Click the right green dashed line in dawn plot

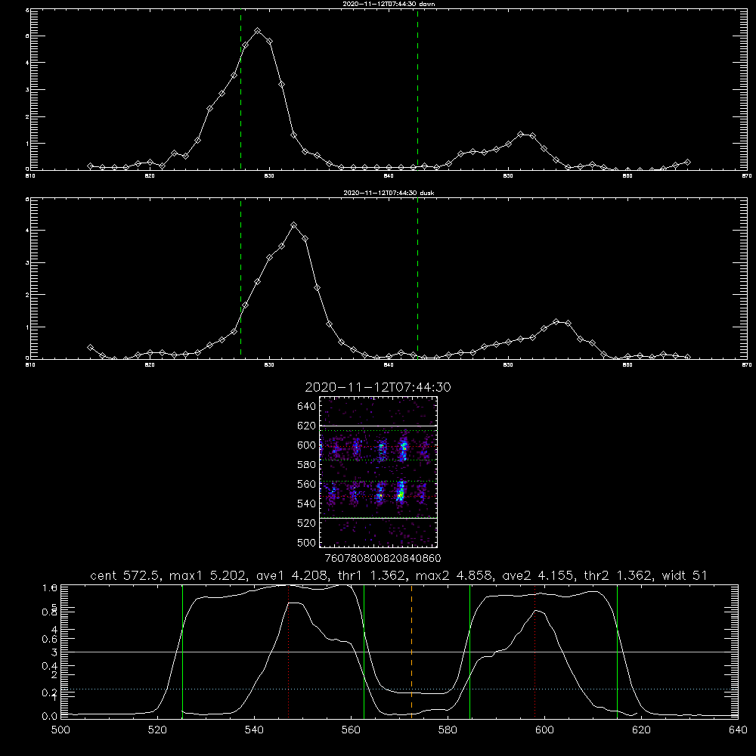[x=417, y=90]
